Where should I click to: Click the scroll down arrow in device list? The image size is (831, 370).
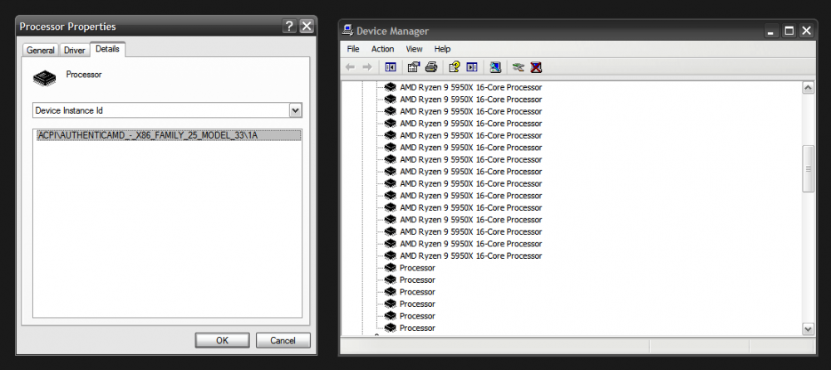[x=808, y=329]
